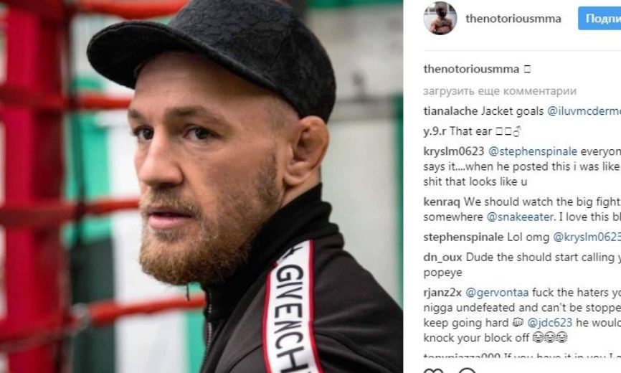
Task: Load more comments via загрузить еще комментарии
Action: [500, 91]
